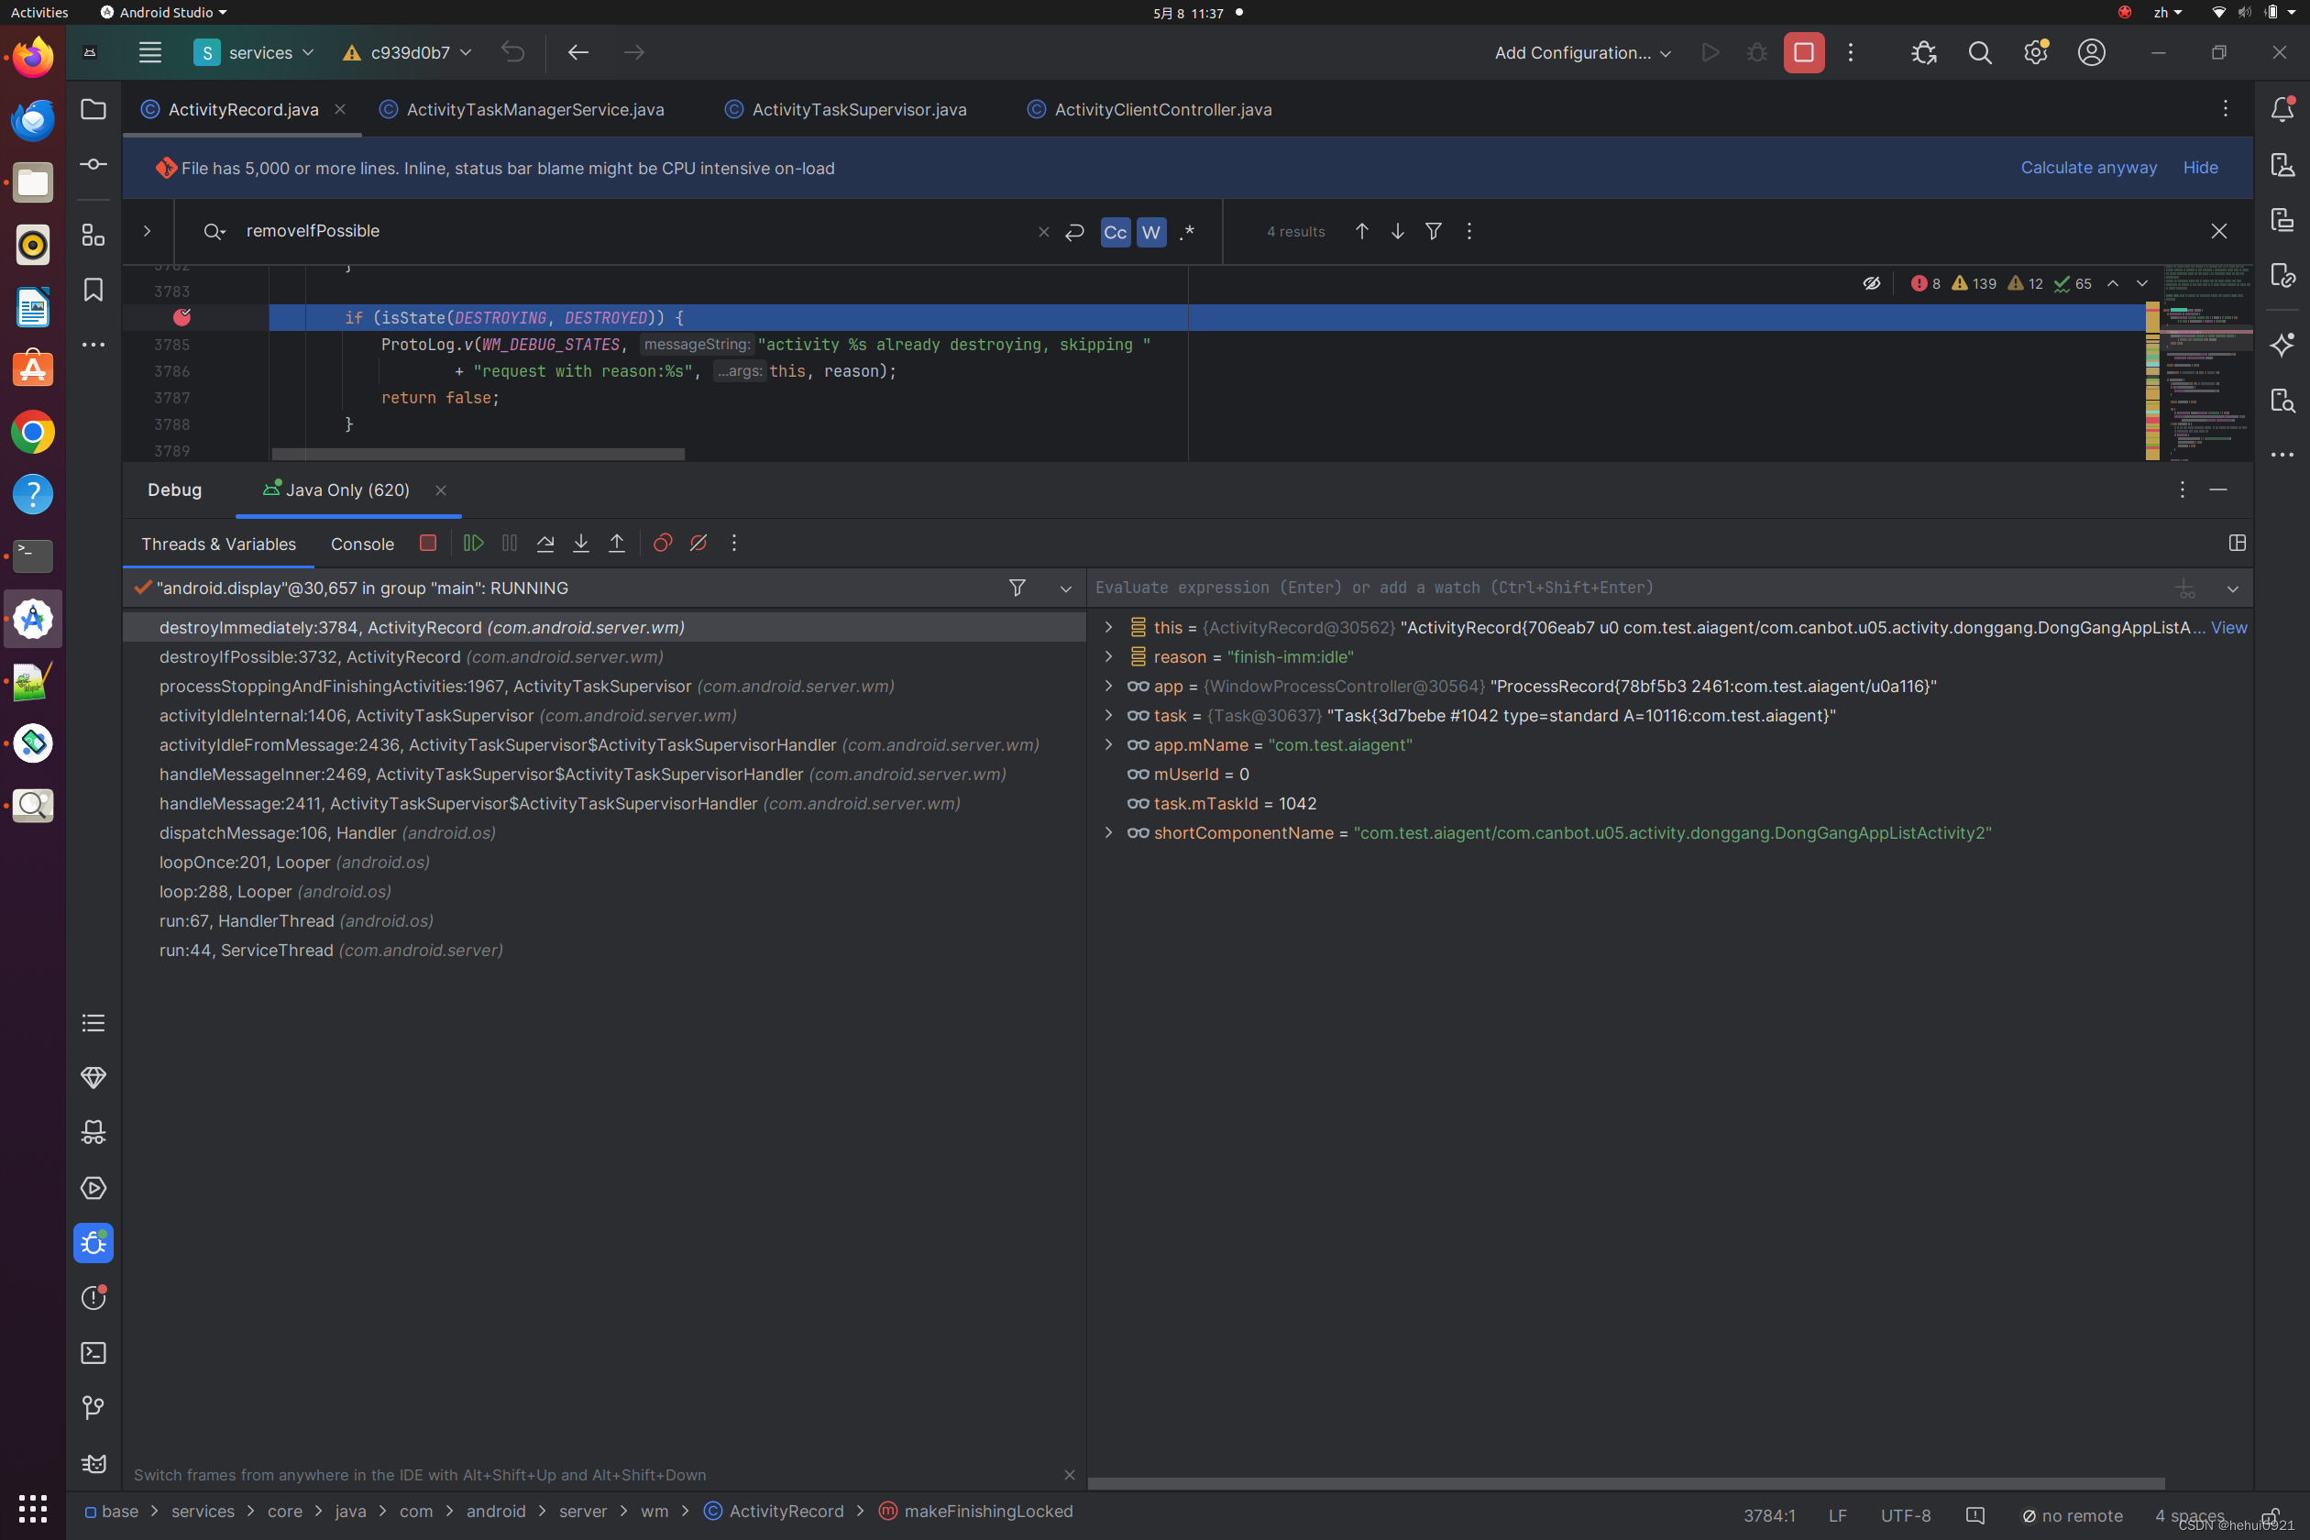The height and width of the screenshot is (1540, 2310).
Task: Open the services project dropdown
Action: click(x=255, y=53)
